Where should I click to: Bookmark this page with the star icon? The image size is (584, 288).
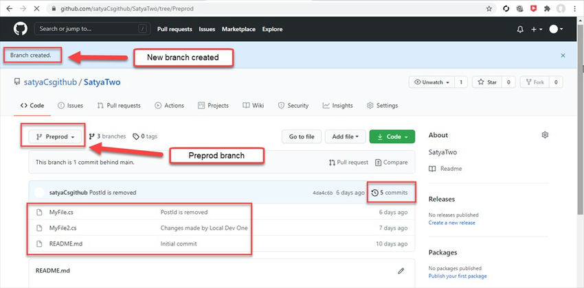tap(489, 8)
